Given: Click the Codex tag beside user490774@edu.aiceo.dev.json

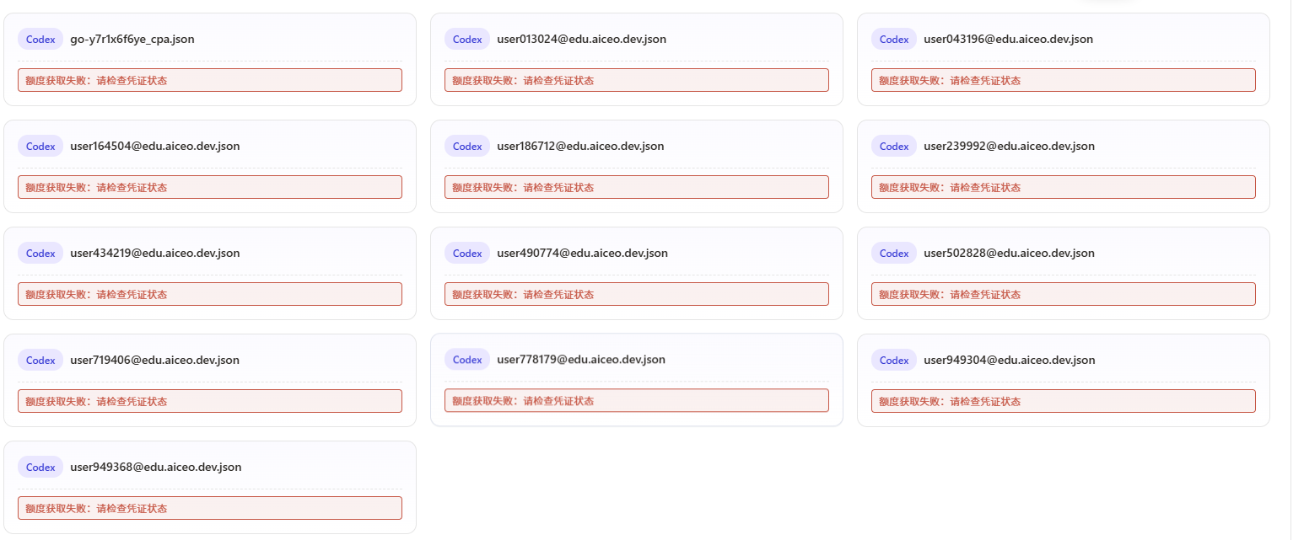Looking at the screenshot, I should (x=467, y=253).
